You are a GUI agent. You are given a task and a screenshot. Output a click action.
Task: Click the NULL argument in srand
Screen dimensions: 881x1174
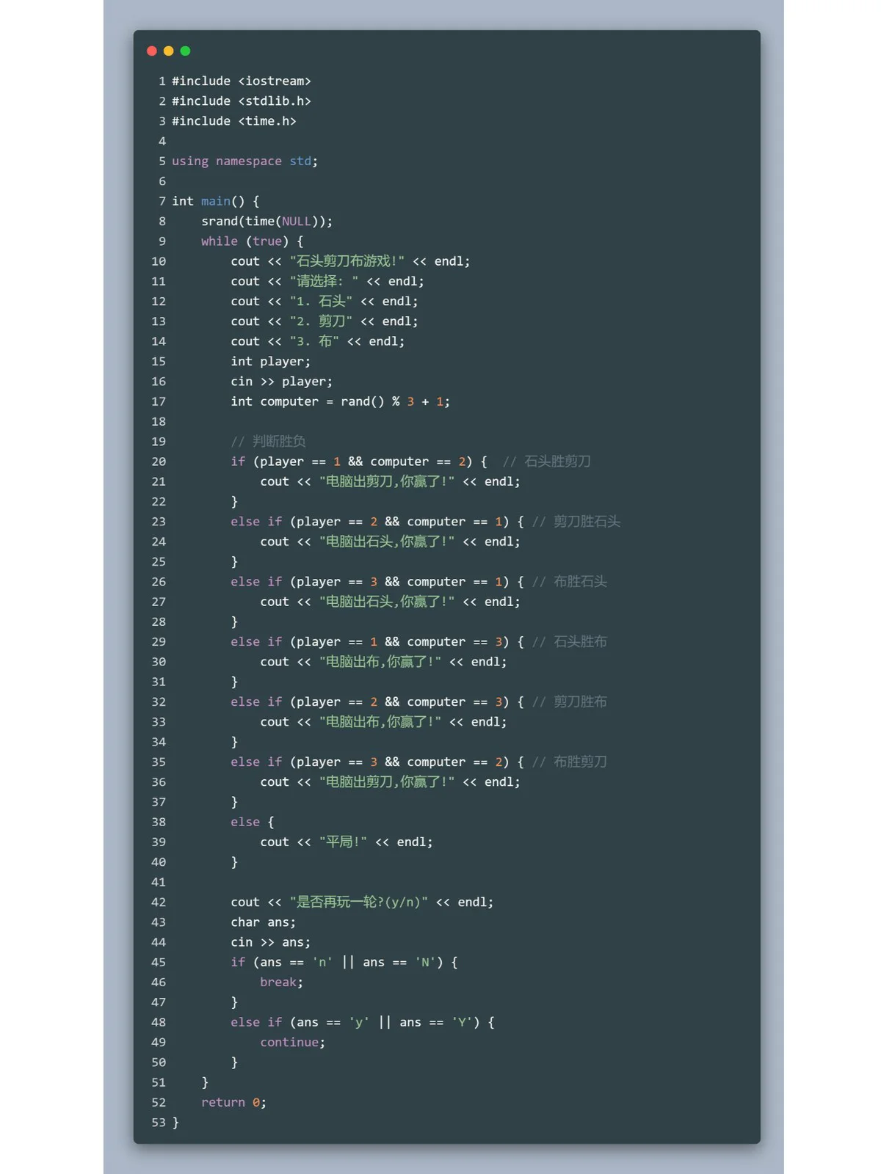(x=296, y=222)
